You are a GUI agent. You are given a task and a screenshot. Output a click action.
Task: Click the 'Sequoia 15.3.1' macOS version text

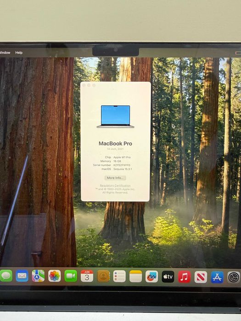[x=123, y=169]
